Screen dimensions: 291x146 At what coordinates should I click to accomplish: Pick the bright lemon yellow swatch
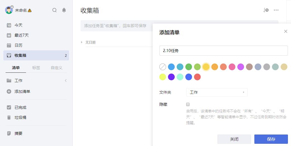tap(163, 77)
